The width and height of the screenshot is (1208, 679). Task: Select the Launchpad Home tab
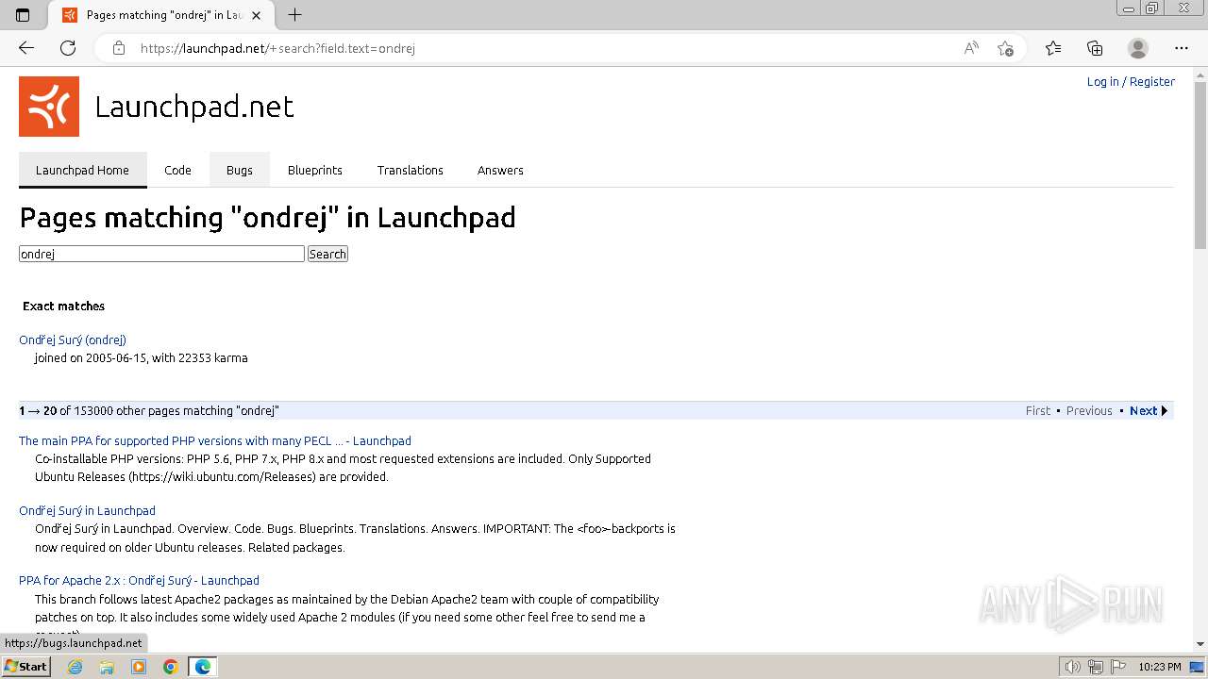click(82, 171)
